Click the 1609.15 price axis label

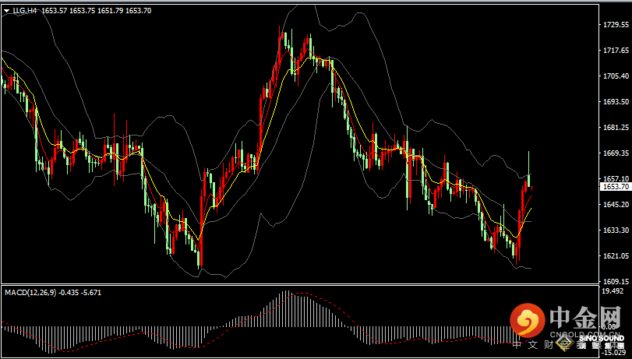point(615,282)
